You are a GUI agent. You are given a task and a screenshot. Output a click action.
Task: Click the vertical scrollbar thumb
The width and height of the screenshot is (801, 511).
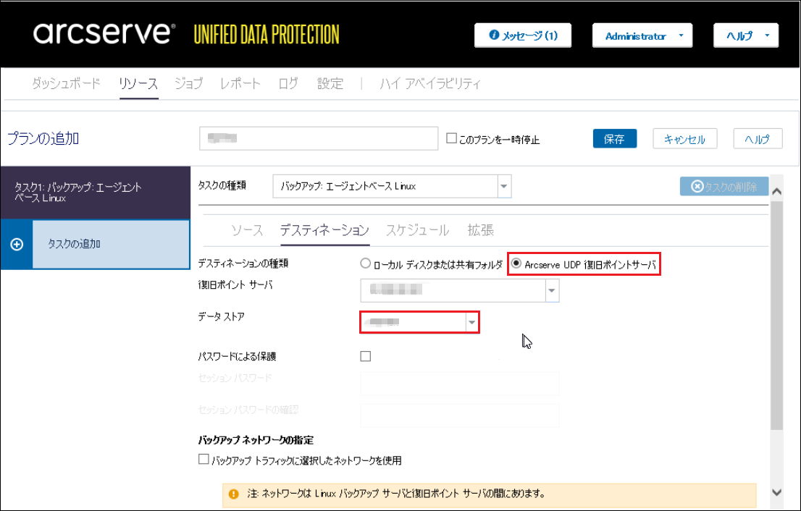(x=777, y=315)
